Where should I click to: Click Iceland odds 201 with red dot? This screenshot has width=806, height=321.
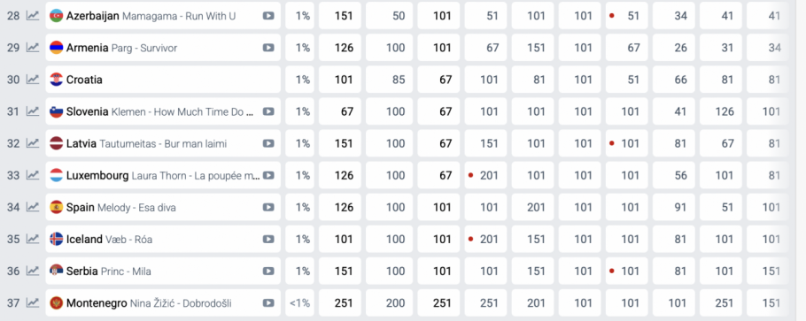click(485, 239)
